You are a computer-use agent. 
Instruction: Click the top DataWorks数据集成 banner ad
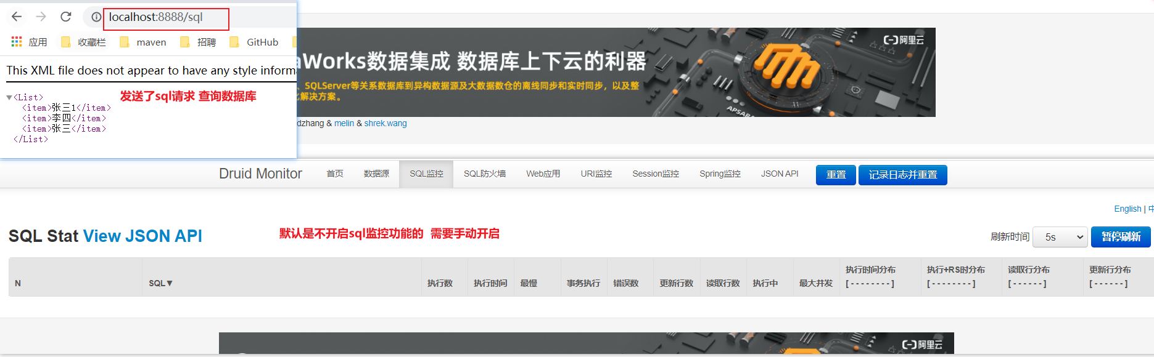[x=616, y=72]
